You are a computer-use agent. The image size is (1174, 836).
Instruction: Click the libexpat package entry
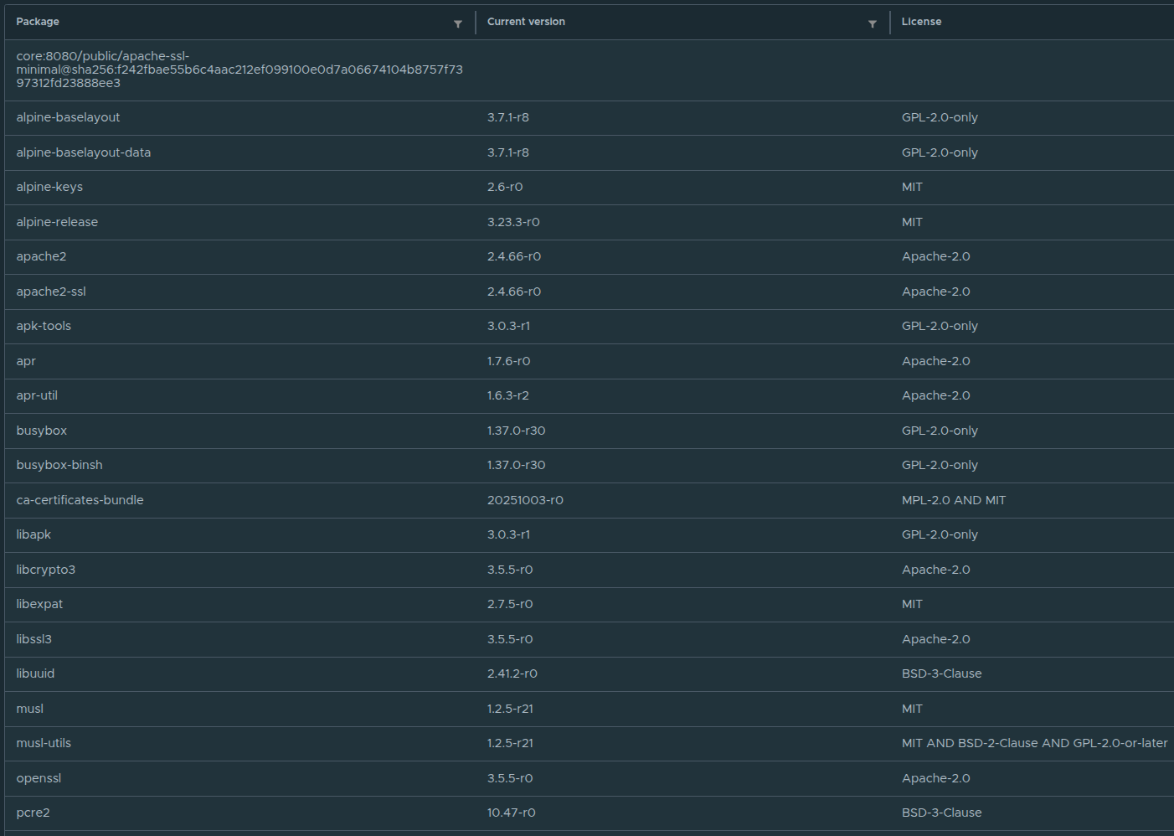click(39, 605)
